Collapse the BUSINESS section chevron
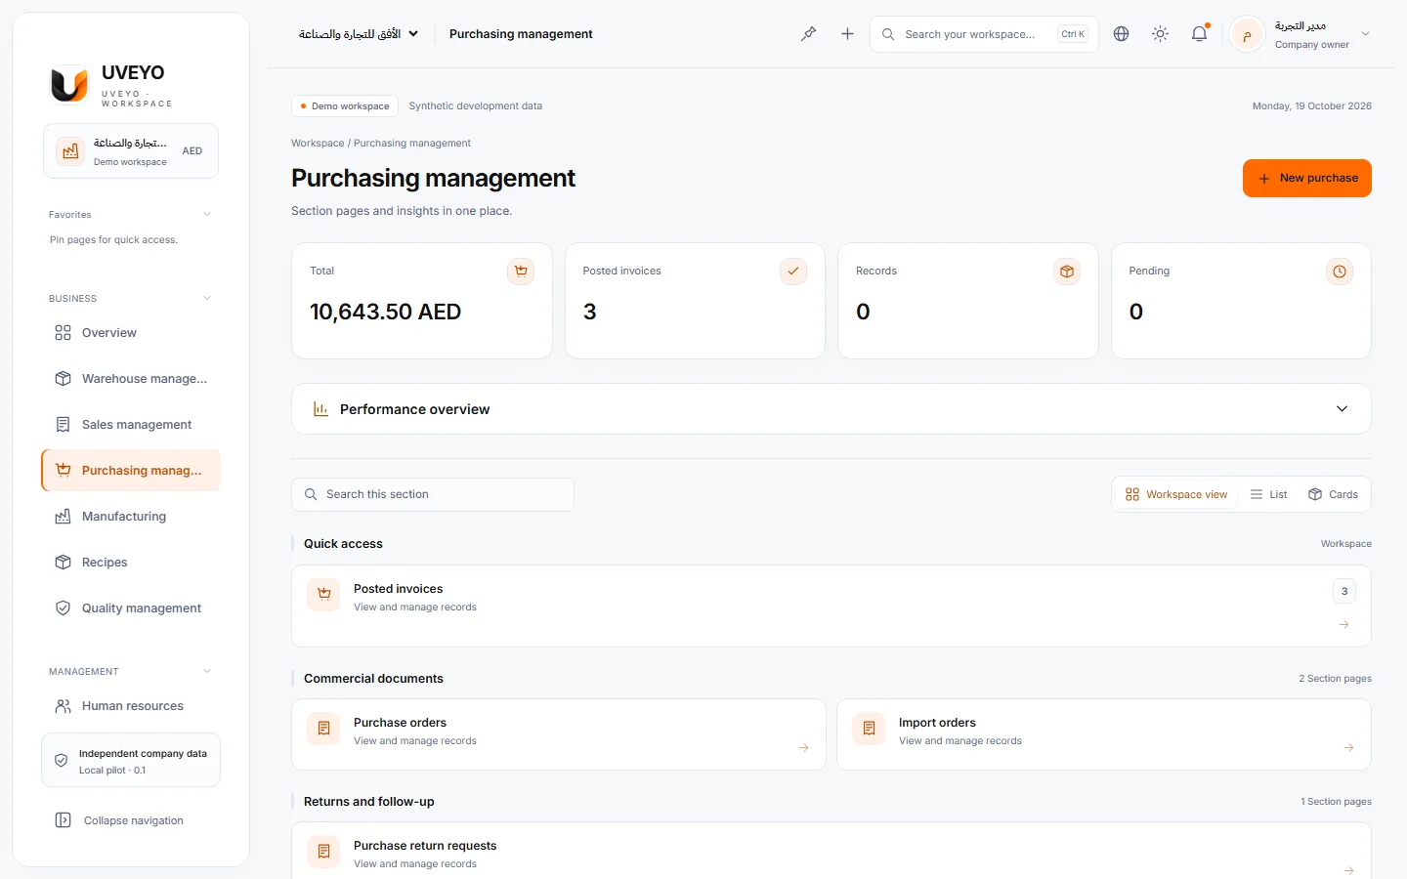Viewport: 1407px width, 879px height. (x=207, y=298)
